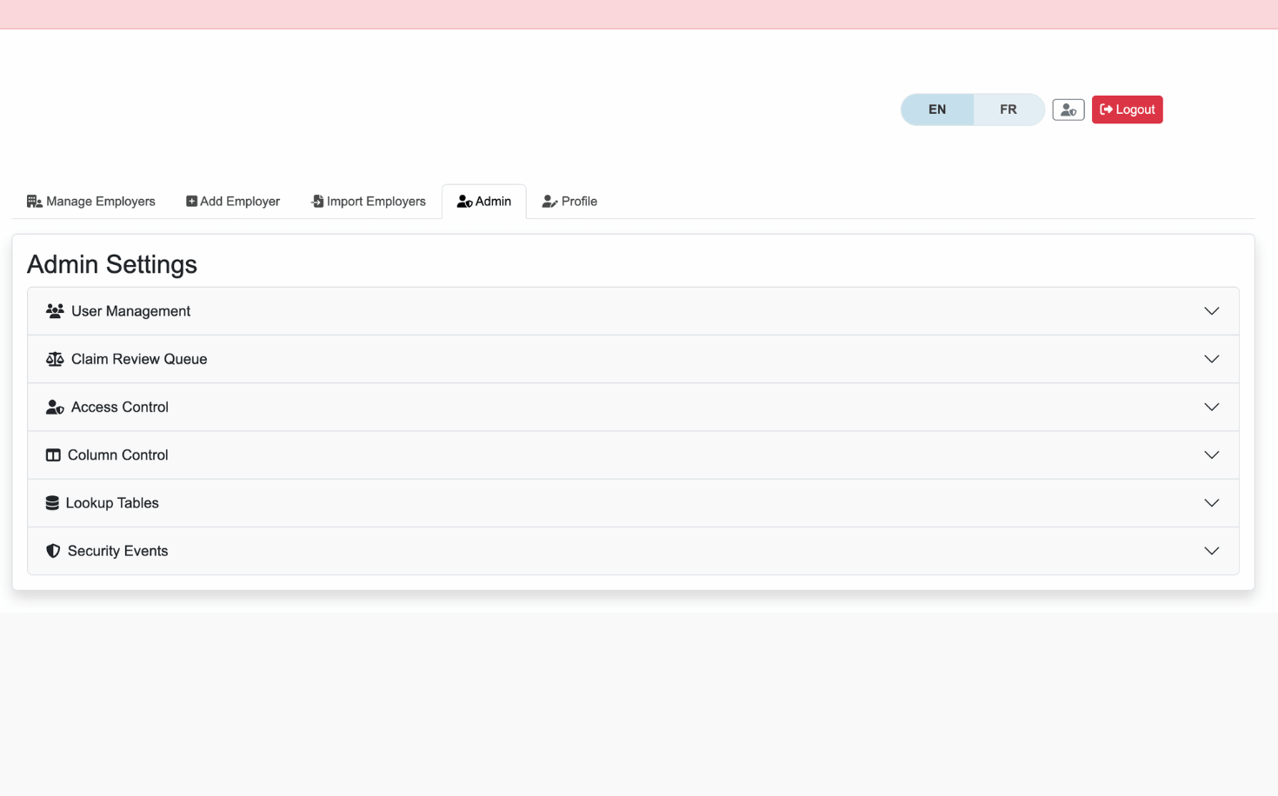The image size is (1278, 796).
Task: Click the Column Control table icon
Action: tap(53, 454)
